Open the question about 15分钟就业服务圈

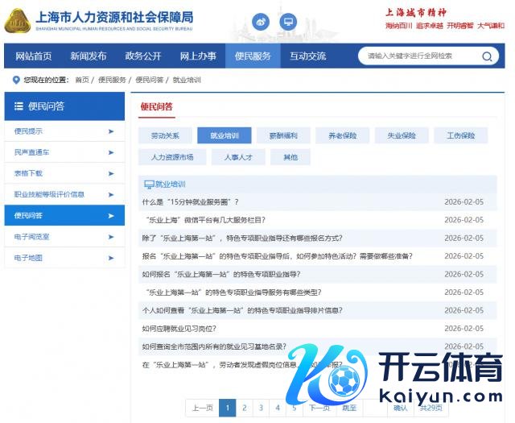point(191,202)
